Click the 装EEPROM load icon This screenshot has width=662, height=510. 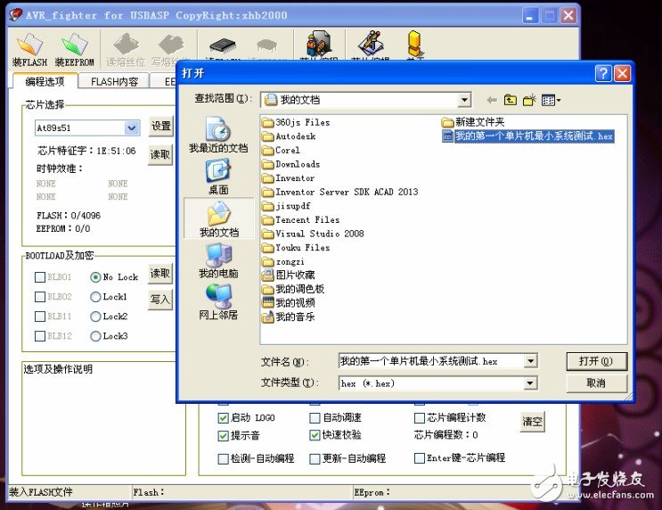(x=75, y=45)
